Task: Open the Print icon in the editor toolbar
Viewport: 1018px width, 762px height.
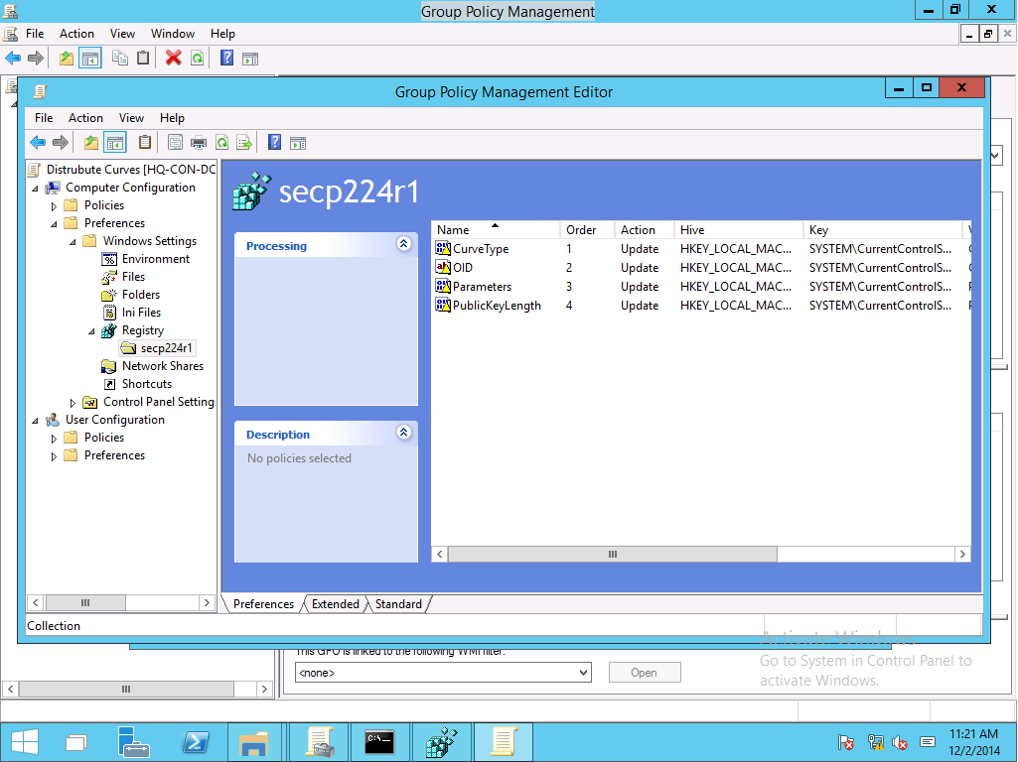Action: click(x=197, y=142)
